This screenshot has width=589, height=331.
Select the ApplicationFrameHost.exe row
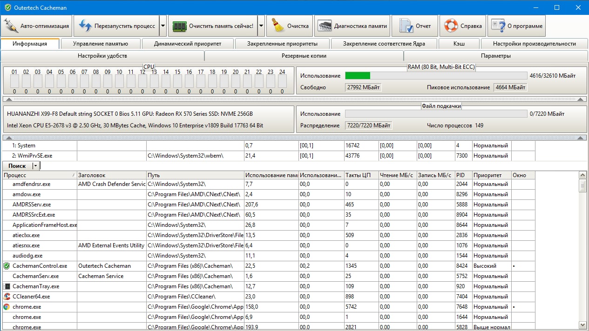(x=269, y=225)
